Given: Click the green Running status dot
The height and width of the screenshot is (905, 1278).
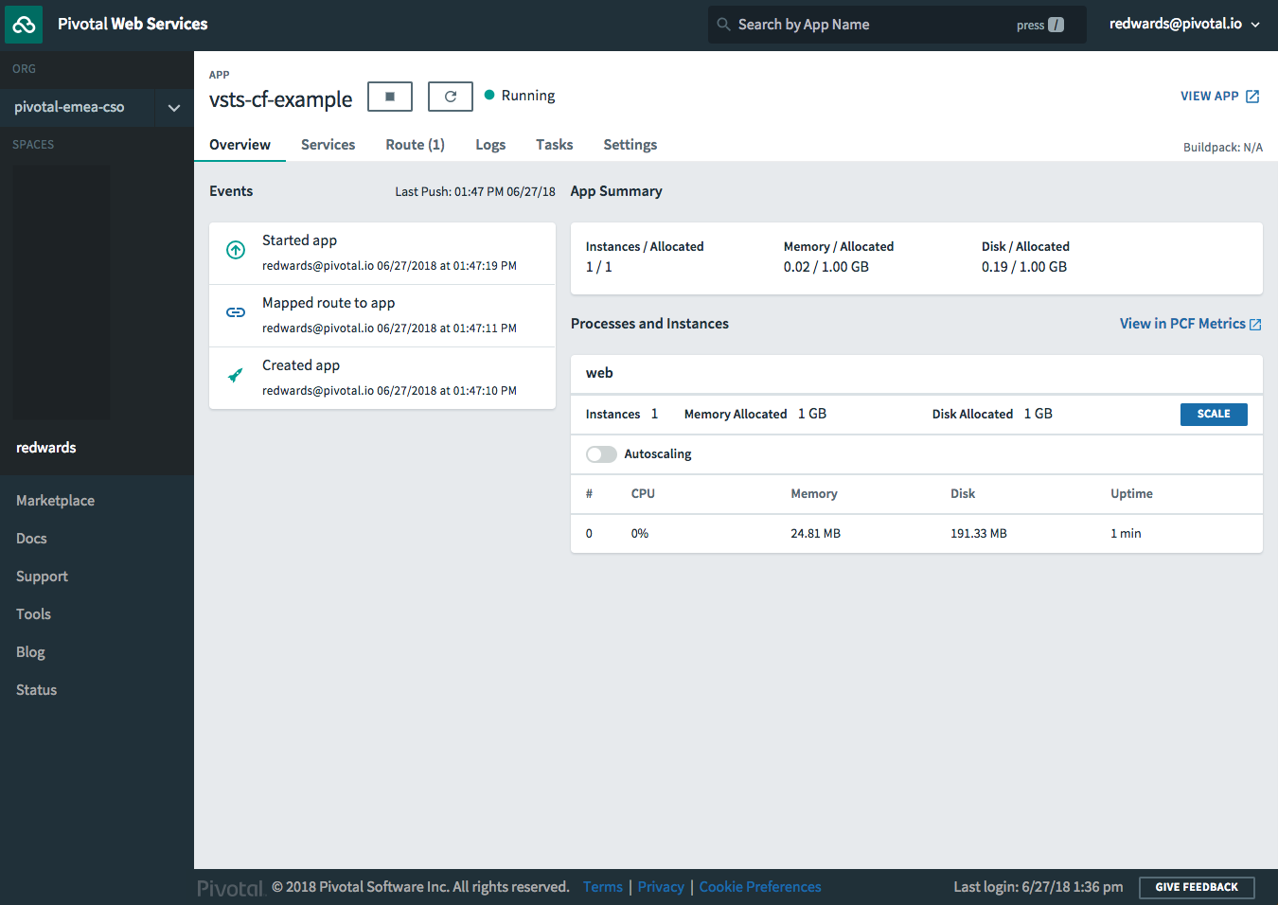Looking at the screenshot, I should tap(489, 95).
